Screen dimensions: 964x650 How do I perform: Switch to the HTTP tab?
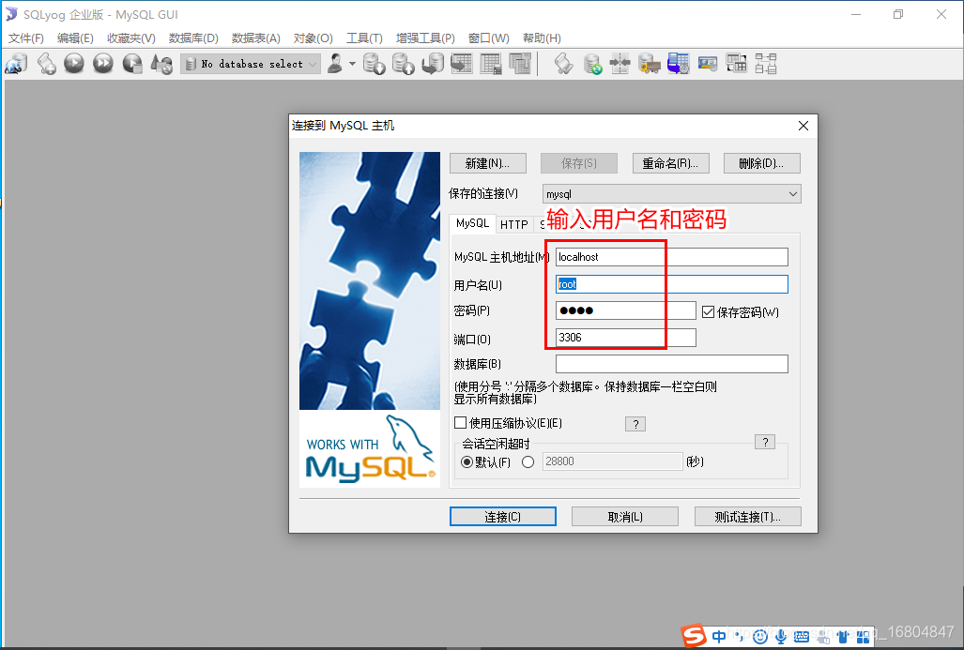point(514,224)
